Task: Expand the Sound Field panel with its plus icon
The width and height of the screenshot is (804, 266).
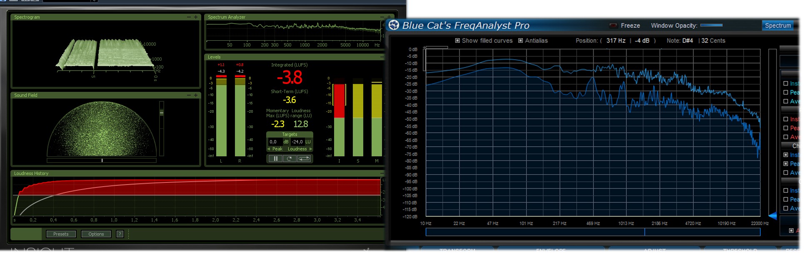Action: pos(196,95)
